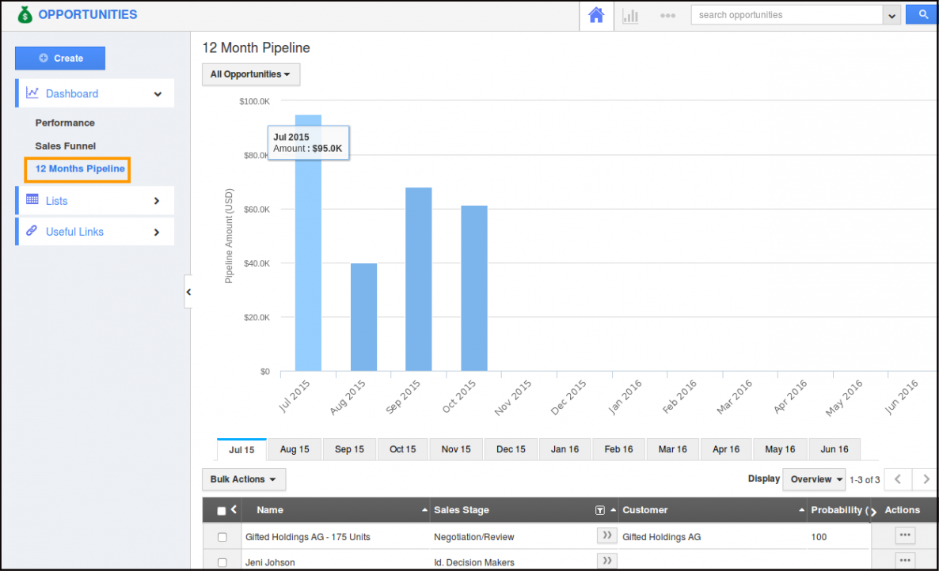Click the blue search magnifier button
The image size is (939, 571).
pyautogui.click(x=922, y=15)
